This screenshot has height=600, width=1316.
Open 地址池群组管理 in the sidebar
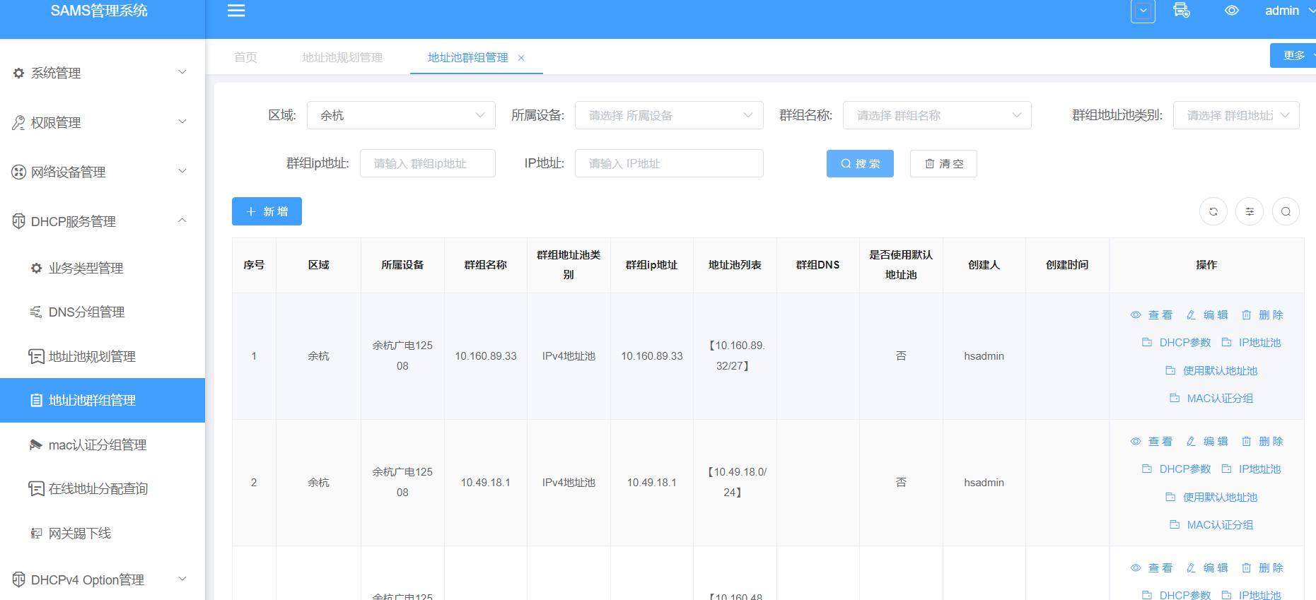pyautogui.click(x=103, y=400)
